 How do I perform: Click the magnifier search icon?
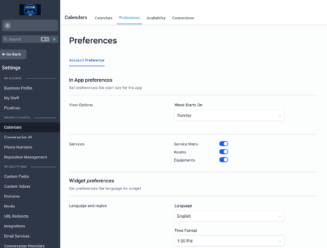click(x=5, y=39)
